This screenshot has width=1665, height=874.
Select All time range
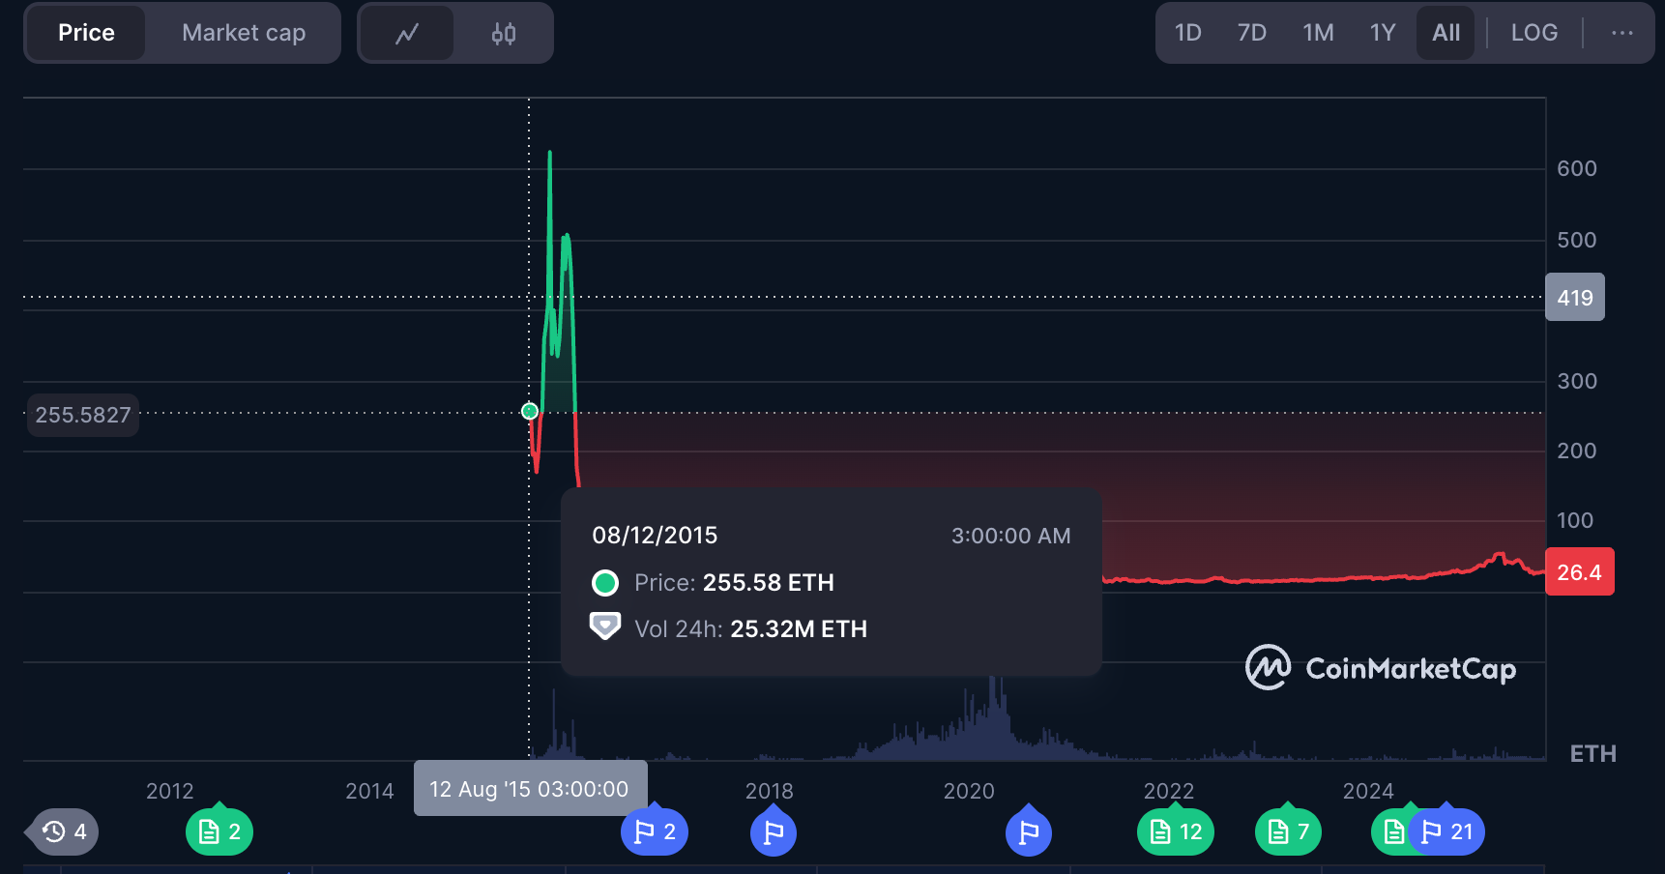point(1446,33)
